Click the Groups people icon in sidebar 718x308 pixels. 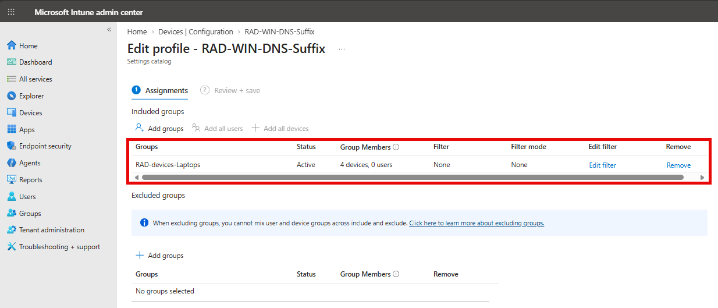11,214
